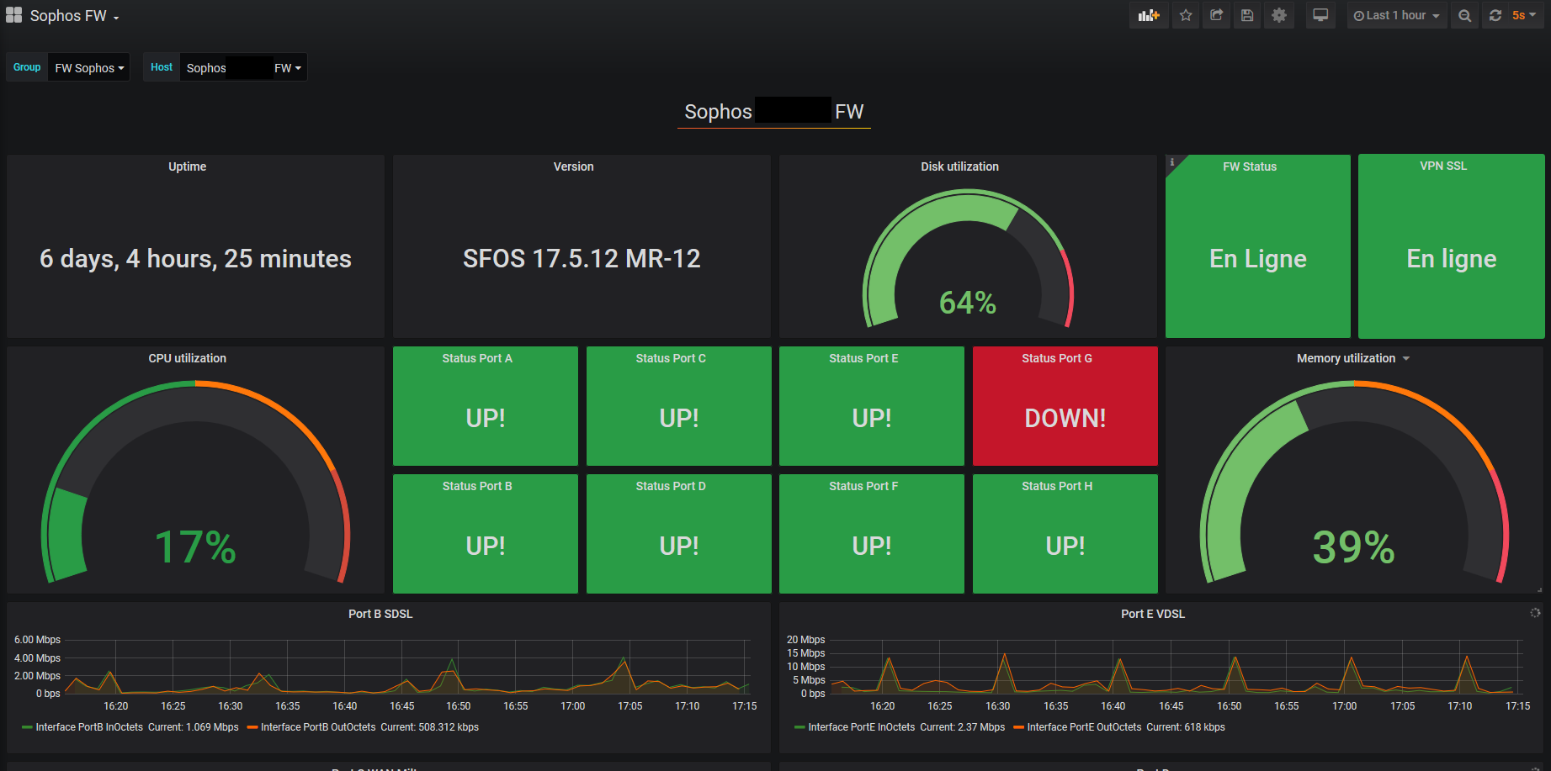Click the orange PortB OutOctets legend color line

[x=252, y=727]
